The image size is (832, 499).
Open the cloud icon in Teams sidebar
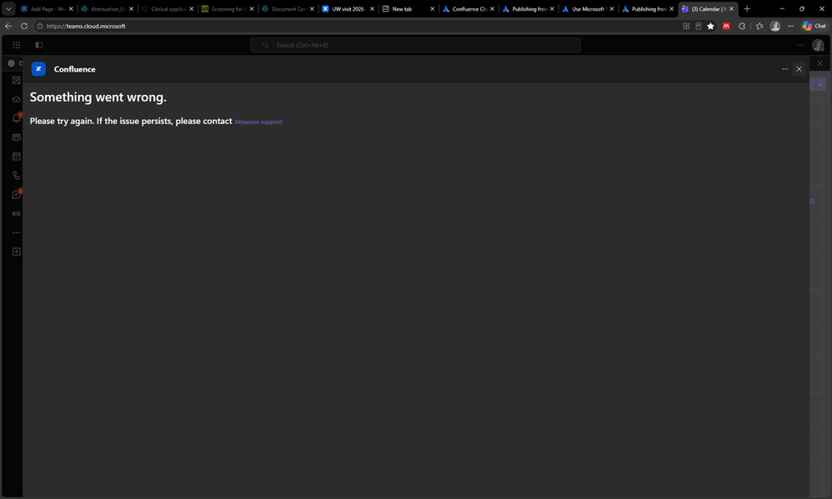(17, 99)
